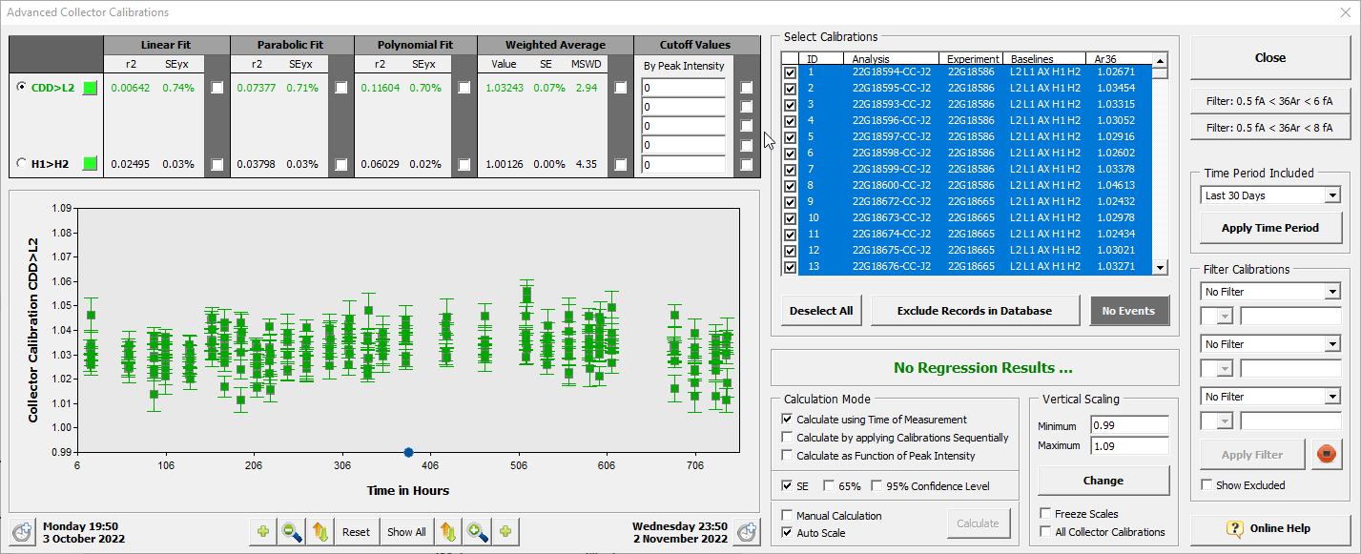Click Exclude Records in Database
Screen dimensions: 1361x554
tap(974, 311)
